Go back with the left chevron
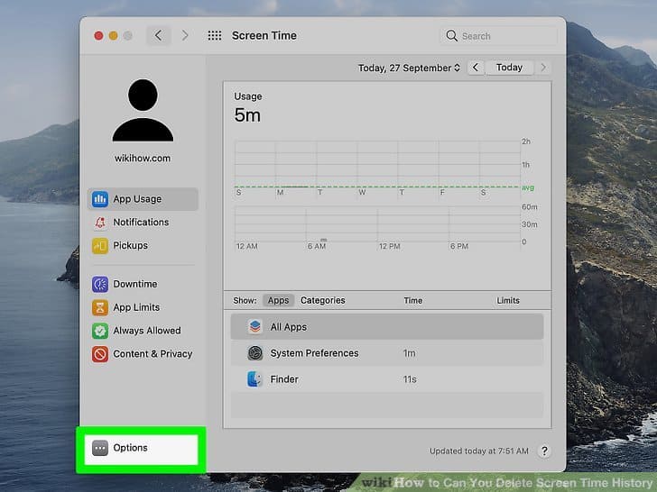The image size is (657, 492). point(159,35)
